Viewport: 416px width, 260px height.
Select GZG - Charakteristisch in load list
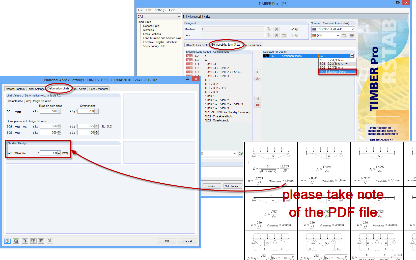coord(218,116)
